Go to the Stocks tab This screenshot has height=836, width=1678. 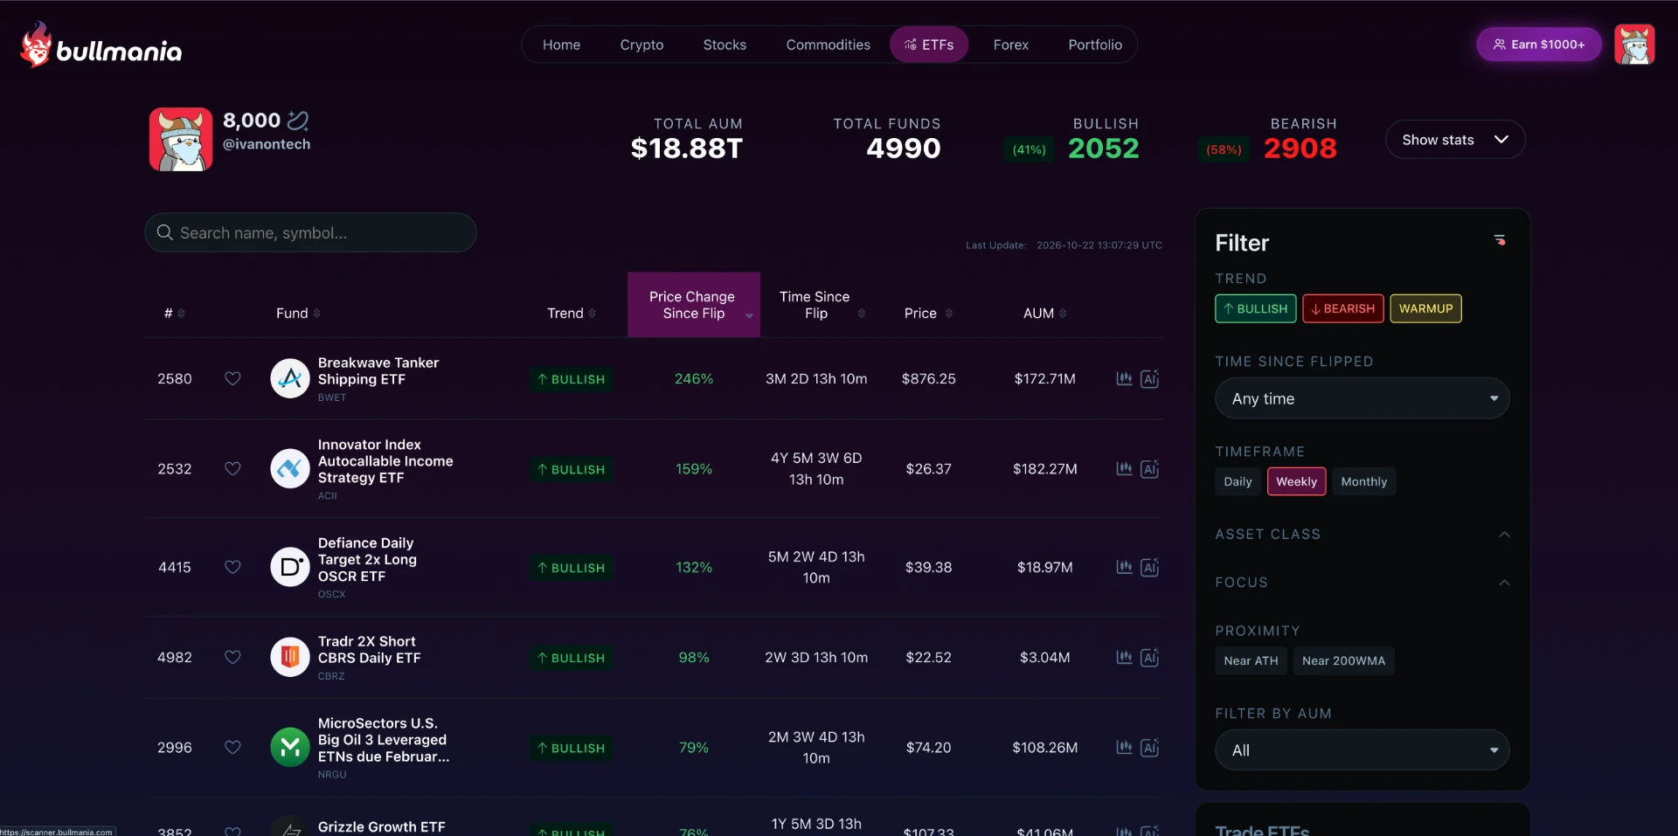coord(725,45)
